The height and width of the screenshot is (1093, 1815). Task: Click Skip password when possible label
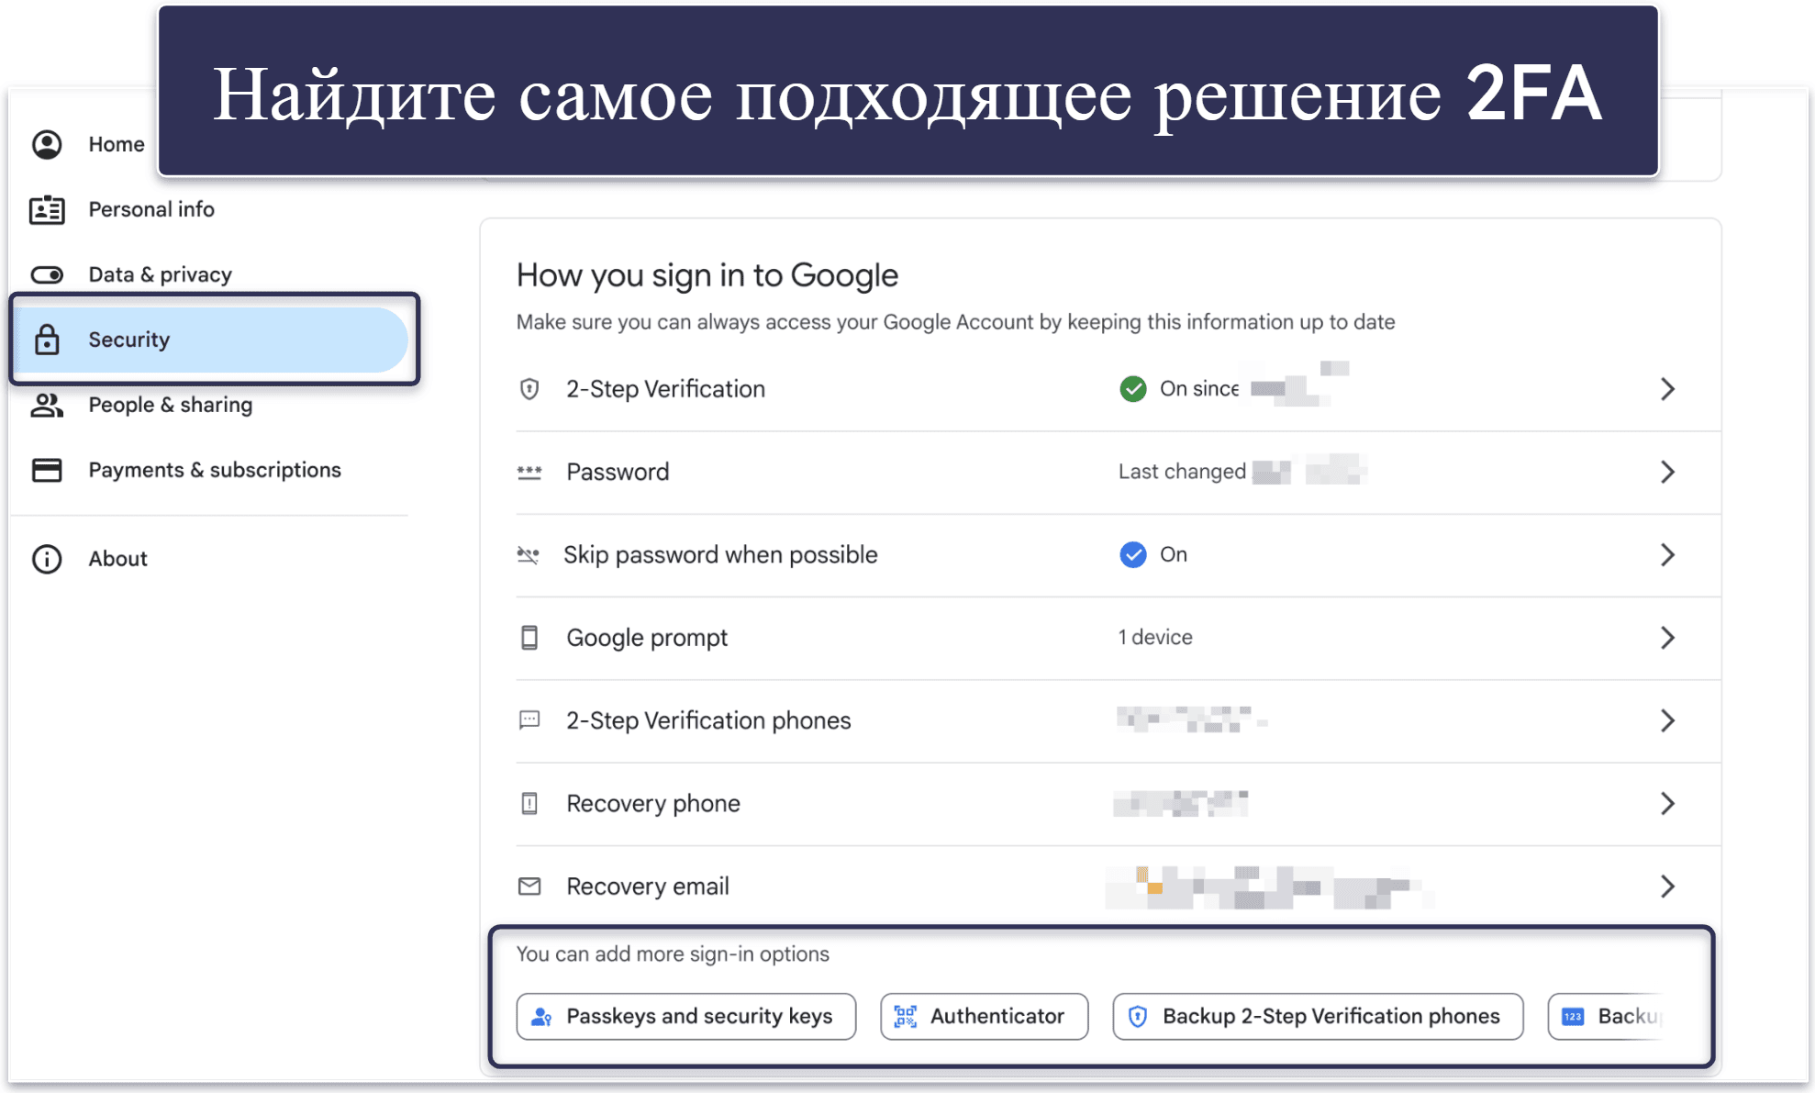[720, 555]
